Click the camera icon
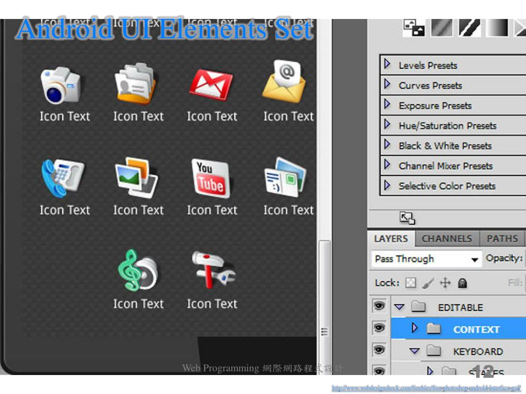 pyautogui.click(x=61, y=85)
